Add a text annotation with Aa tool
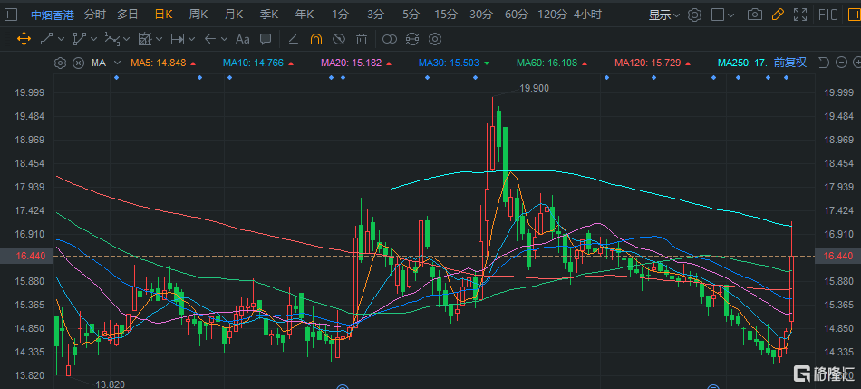 (242, 39)
